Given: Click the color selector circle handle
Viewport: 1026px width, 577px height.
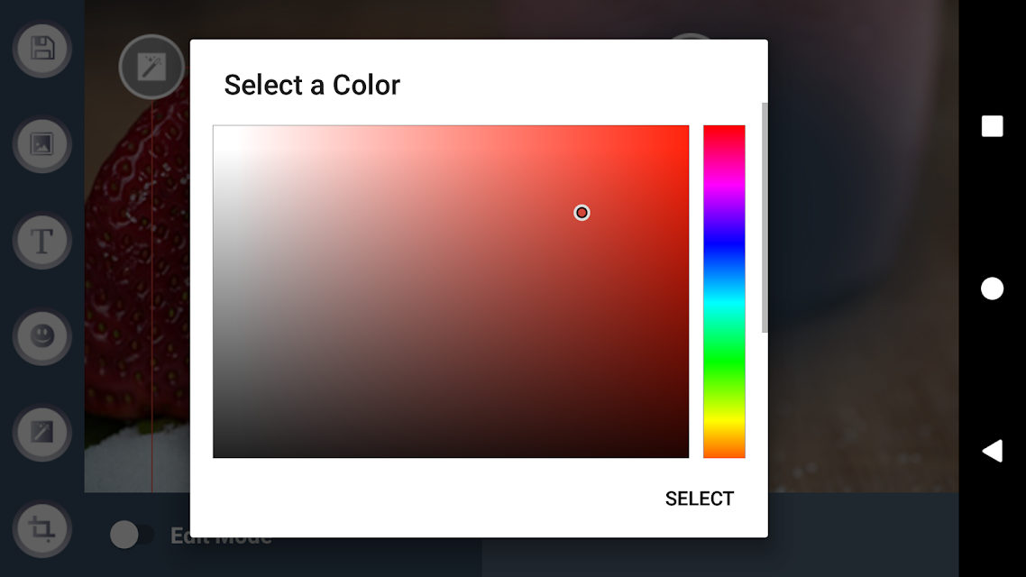Looking at the screenshot, I should [582, 213].
